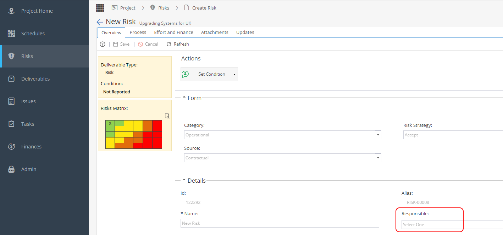The image size is (503, 235).
Task: Click the Admin lock icon
Action: (x=11, y=169)
